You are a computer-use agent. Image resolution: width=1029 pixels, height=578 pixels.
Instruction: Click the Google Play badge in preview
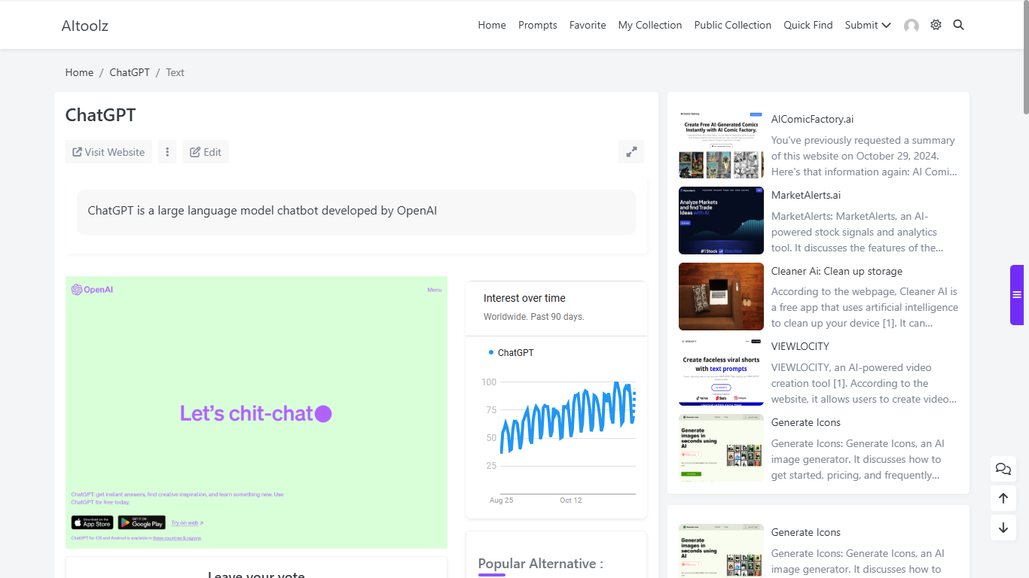click(142, 522)
